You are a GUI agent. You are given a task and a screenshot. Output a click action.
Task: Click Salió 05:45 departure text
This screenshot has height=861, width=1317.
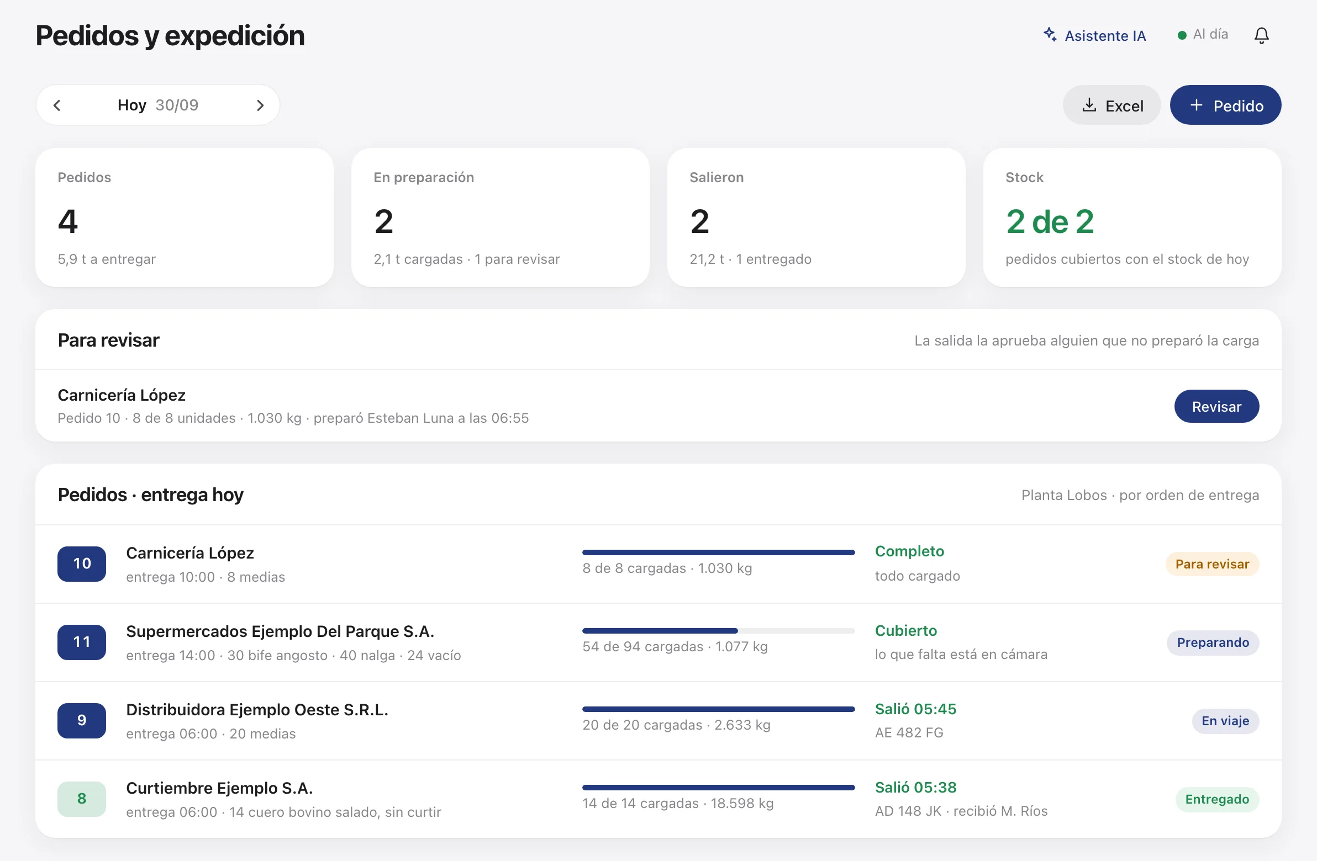915,709
